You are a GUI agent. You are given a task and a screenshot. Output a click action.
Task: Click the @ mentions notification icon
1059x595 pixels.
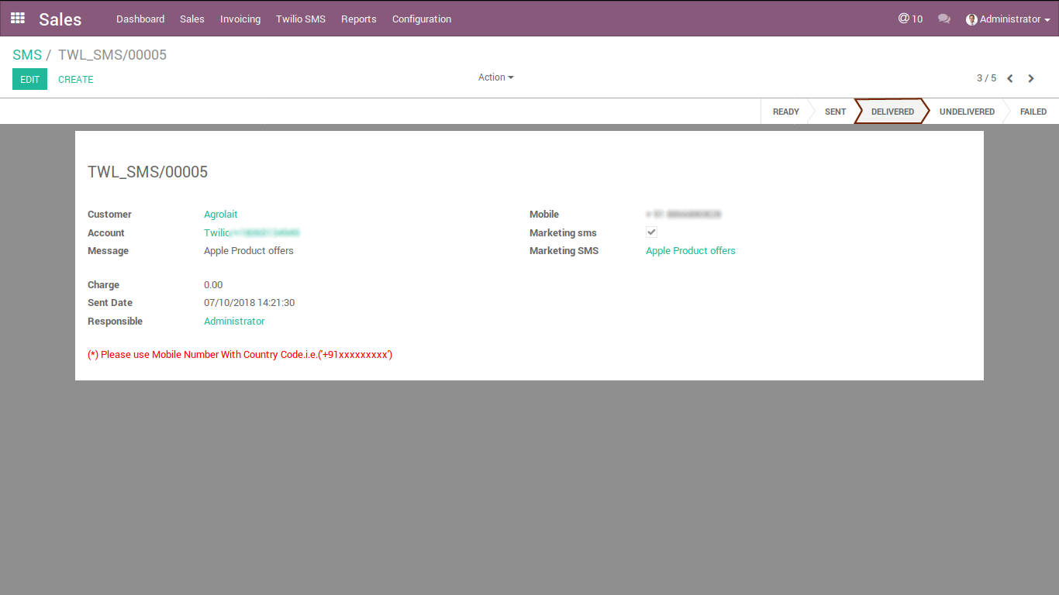click(x=904, y=19)
